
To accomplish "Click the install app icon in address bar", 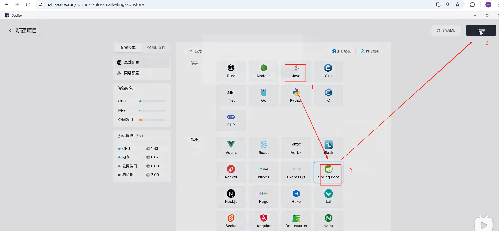I will pos(438,4).
